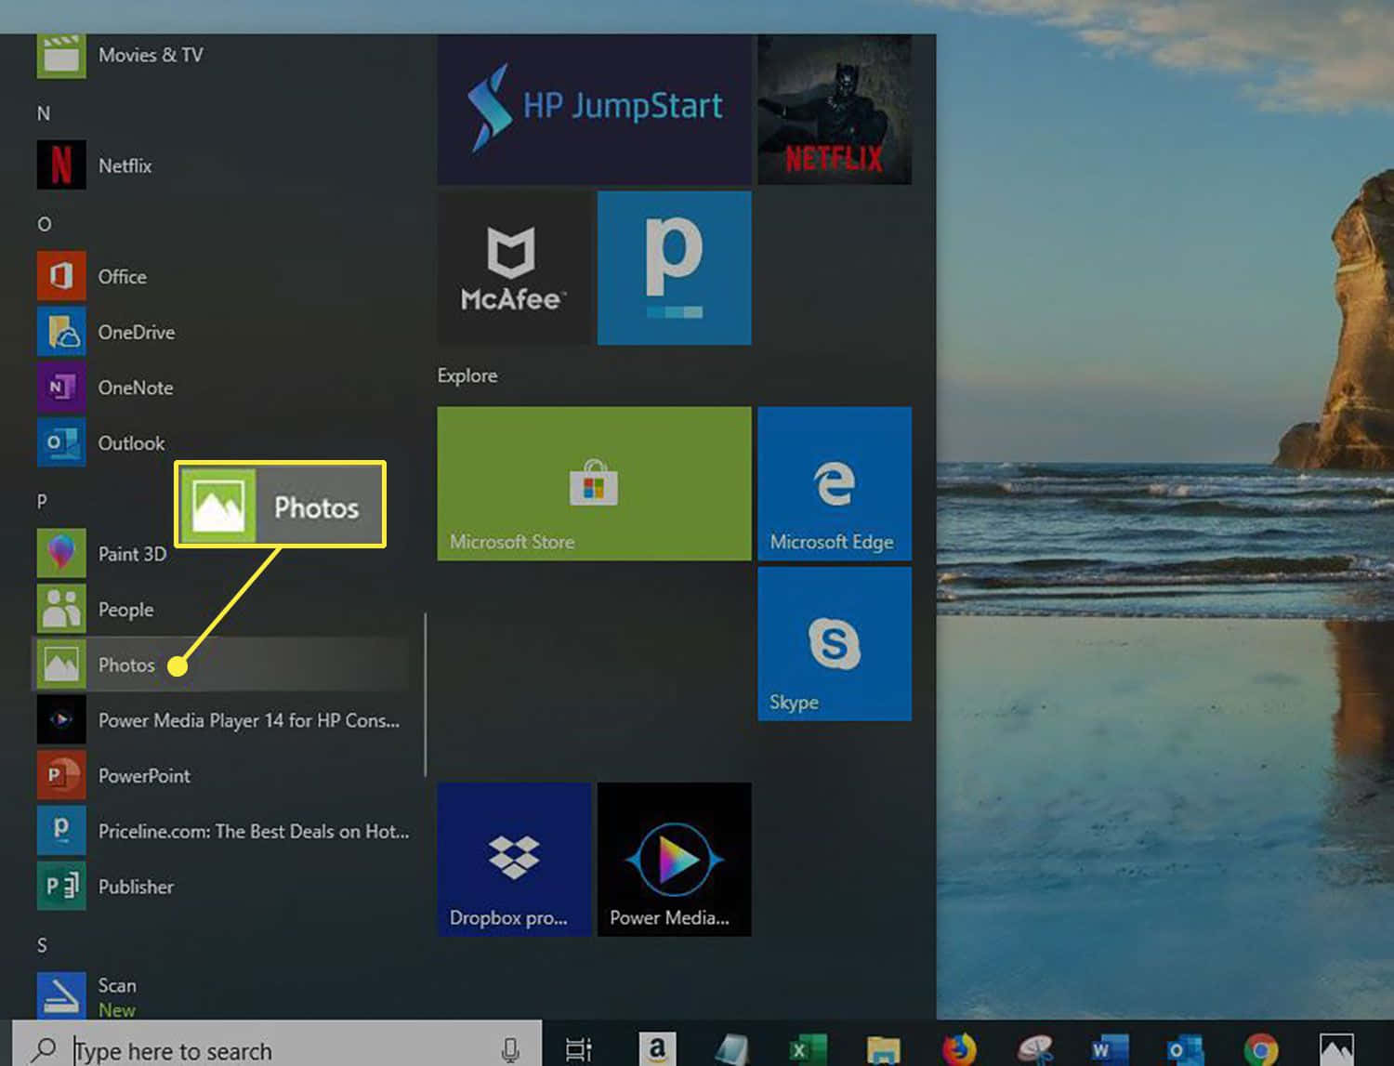Open Photos icon on the taskbar

point(1336,1049)
